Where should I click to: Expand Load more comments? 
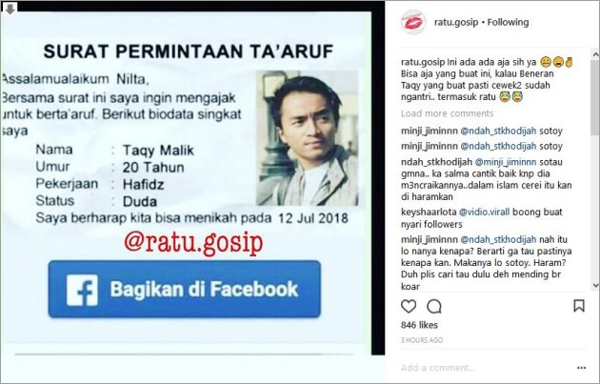pos(447,113)
